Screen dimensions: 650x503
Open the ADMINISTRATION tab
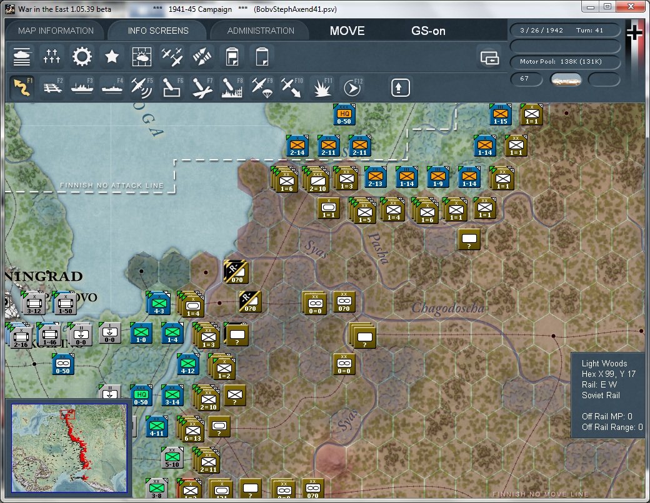pos(261,31)
